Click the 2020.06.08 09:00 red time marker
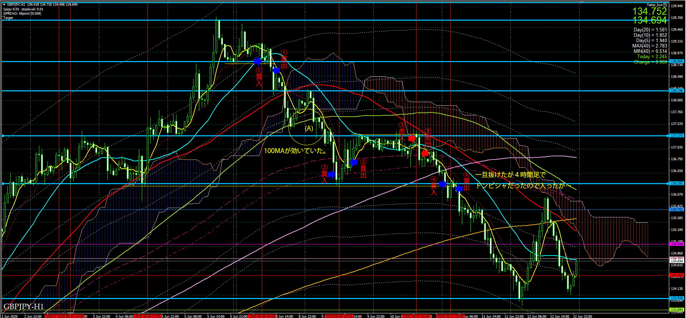 [x=262, y=316]
